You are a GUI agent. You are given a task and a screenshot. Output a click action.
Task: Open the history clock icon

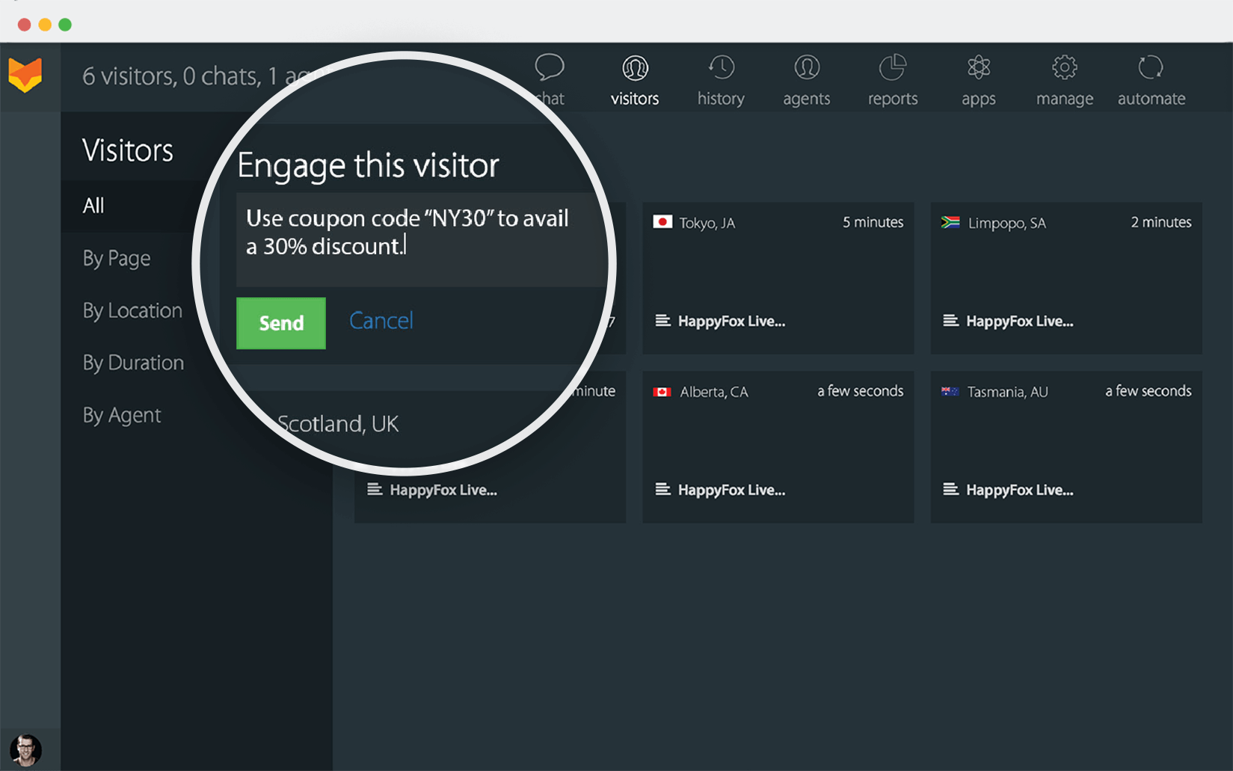(x=721, y=68)
